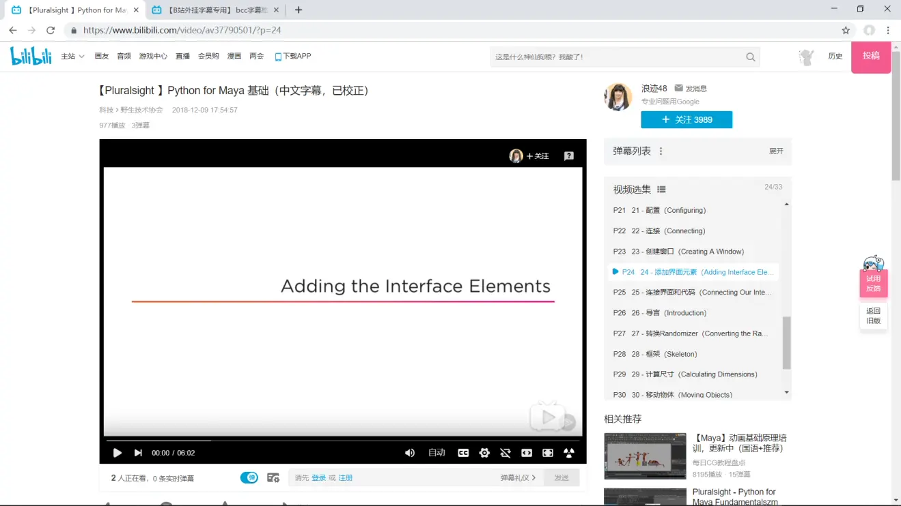Open 弹幕礼仪 guidelines
The height and width of the screenshot is (506, 901).
(518, 478)
